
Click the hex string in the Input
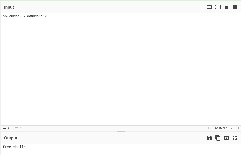(x=26, y=16)
